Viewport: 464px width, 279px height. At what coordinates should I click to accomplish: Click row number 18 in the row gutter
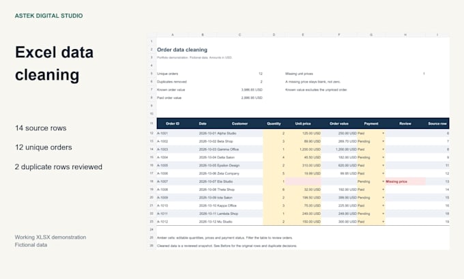[151, 181]
